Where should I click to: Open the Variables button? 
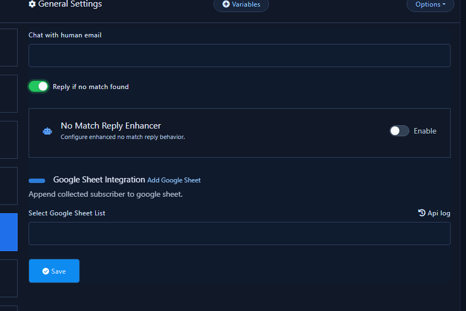(241, 4)
